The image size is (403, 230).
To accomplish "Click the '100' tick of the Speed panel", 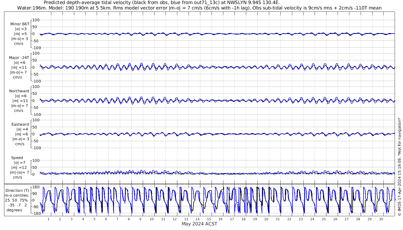I will (36, 160).
